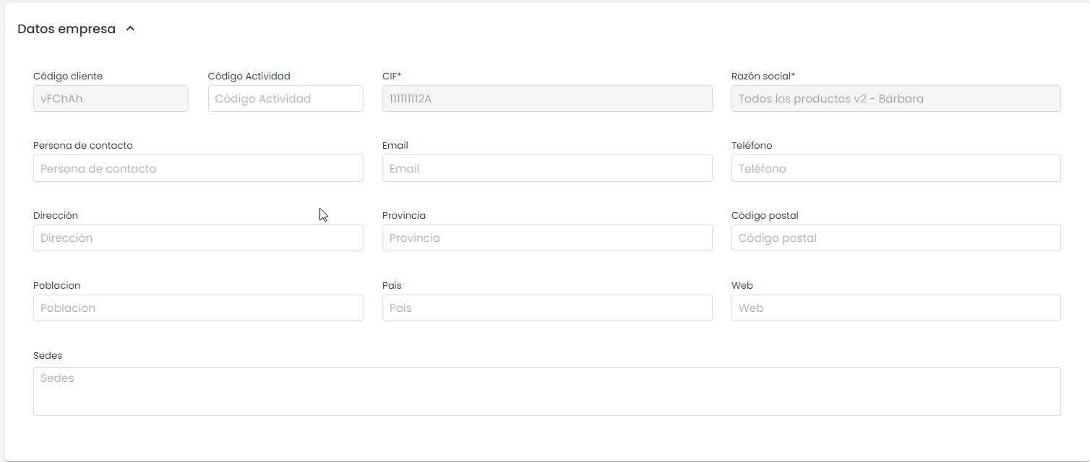The image size is (1090, 462).
Task: Click the Razón social input box
Action: [896, 99]
